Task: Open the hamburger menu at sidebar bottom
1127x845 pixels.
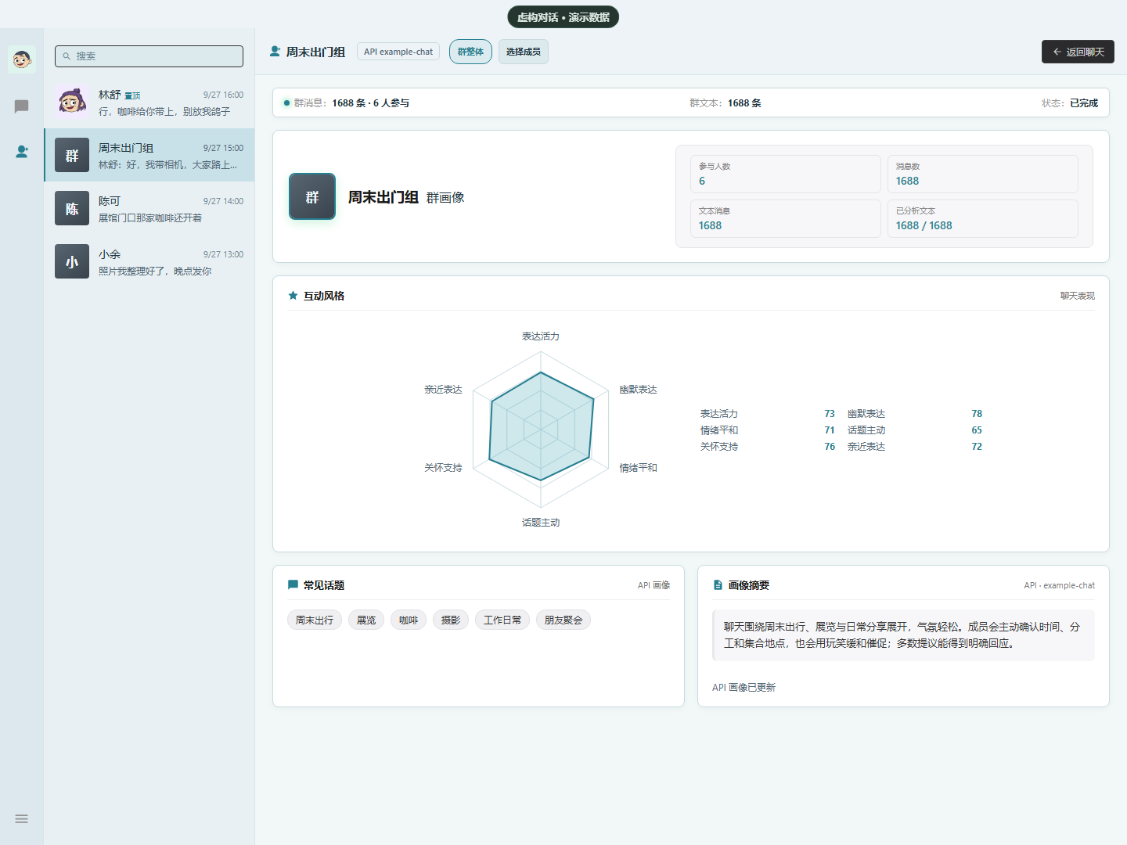Action: click(22, 818)
